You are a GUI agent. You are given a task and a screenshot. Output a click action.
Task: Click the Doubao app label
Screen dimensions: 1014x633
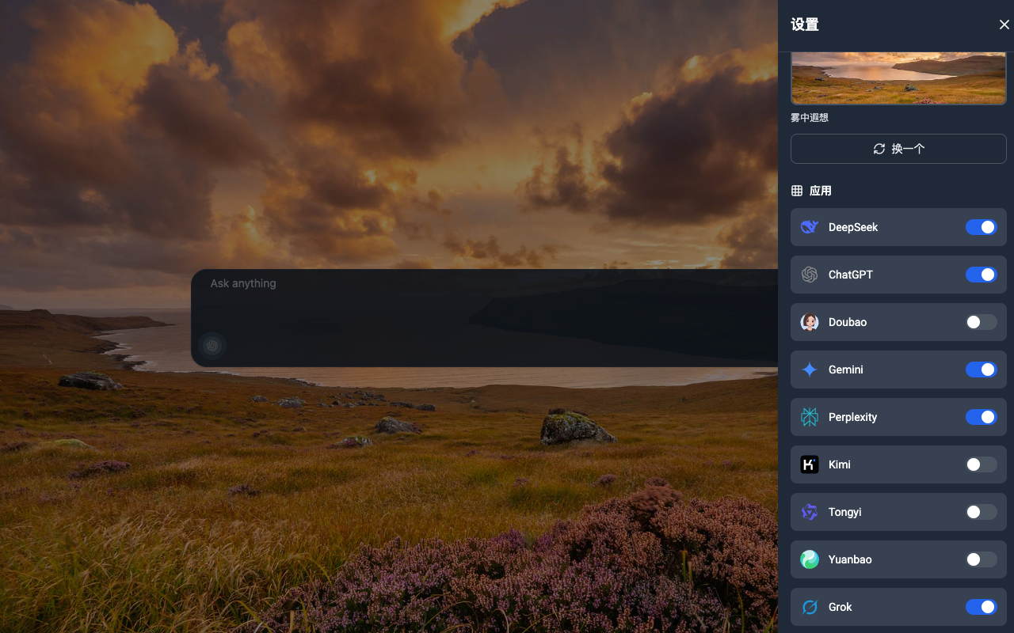(848, 322)
